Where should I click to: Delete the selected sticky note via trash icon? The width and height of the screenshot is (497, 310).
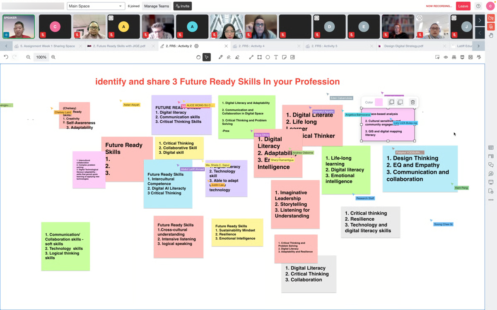coord(413,102)
